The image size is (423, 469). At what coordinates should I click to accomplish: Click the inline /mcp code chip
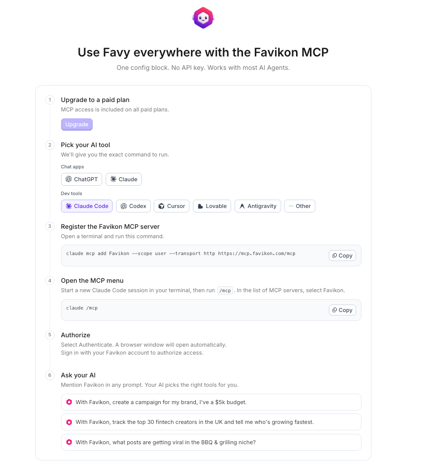[x=225, y=290]
